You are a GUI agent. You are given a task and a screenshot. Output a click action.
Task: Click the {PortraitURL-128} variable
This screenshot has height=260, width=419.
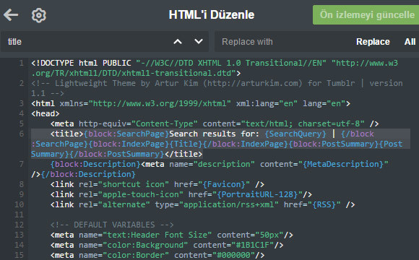tap(257, 194)
